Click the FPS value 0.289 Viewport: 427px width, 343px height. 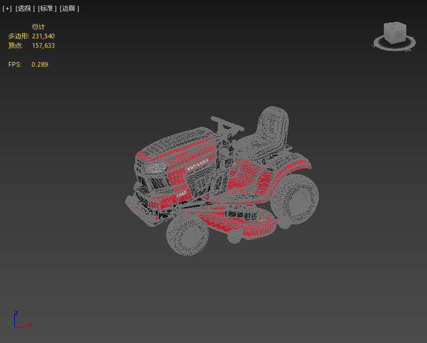coord(40,64)
